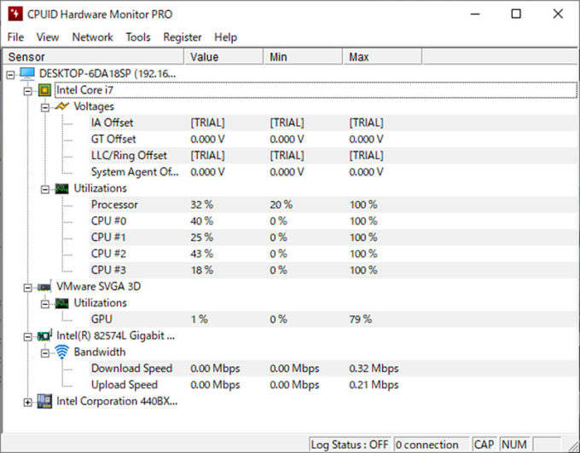
Task: Click the CPU Utilizations graph icon
Action: tap(61, 188)
